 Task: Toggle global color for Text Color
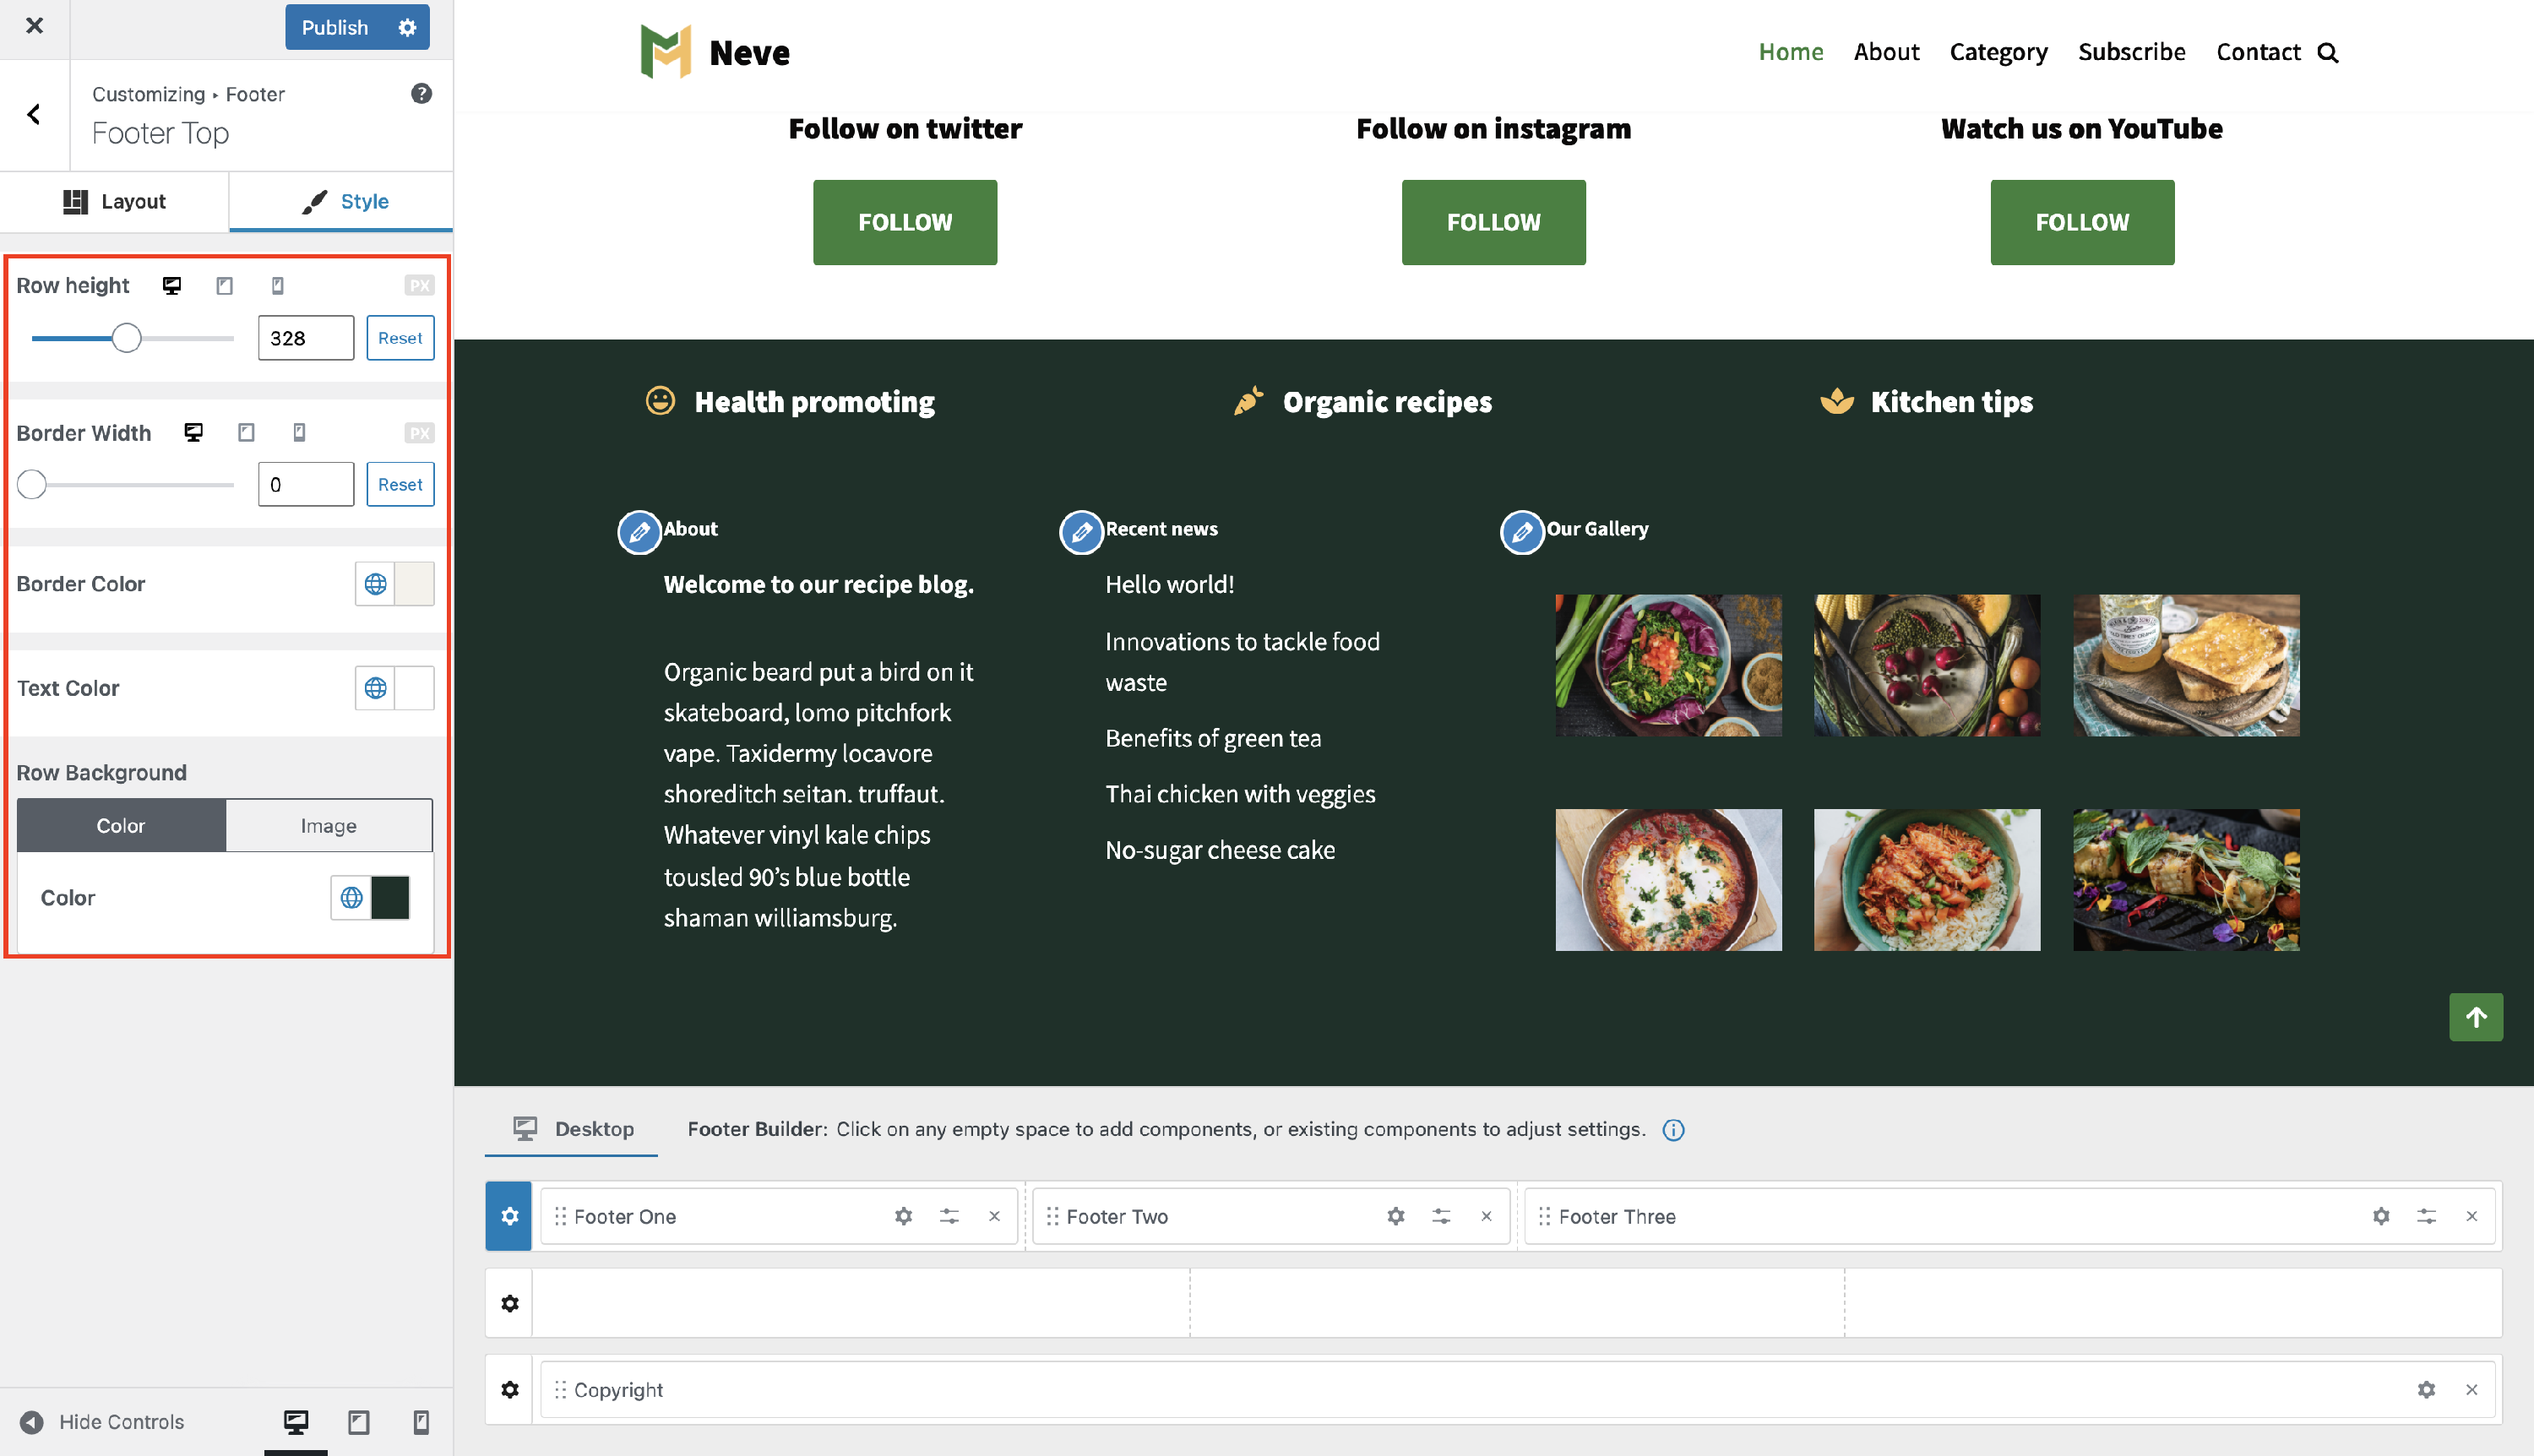[x=376, y=688]
